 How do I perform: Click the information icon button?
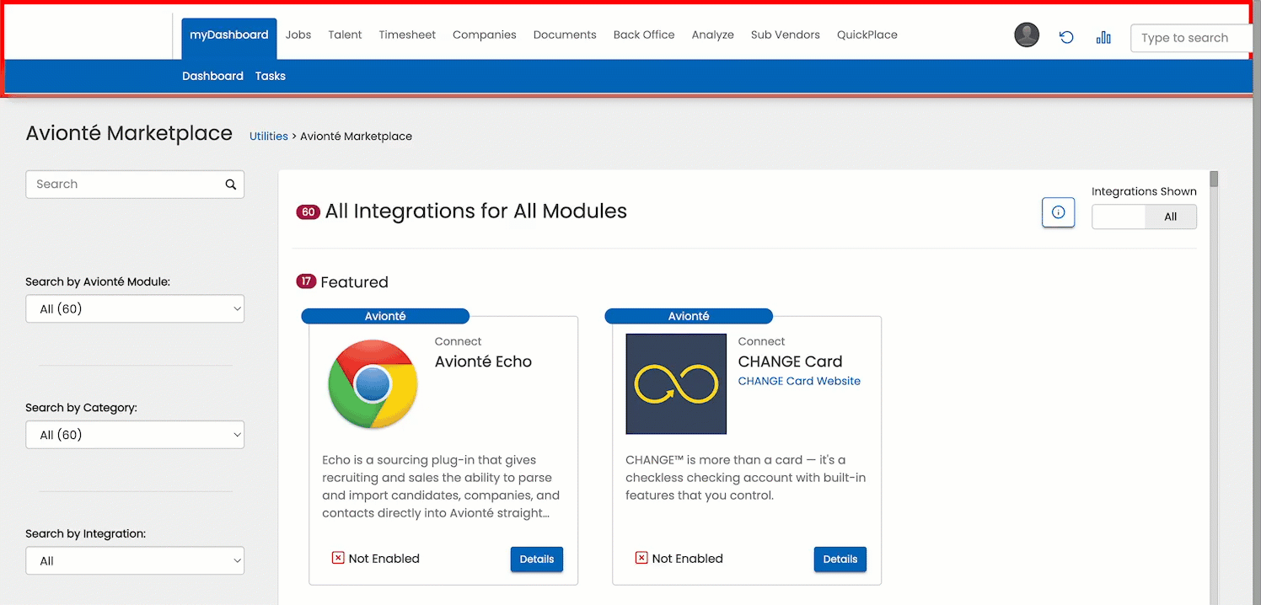tap(1059, 212)
